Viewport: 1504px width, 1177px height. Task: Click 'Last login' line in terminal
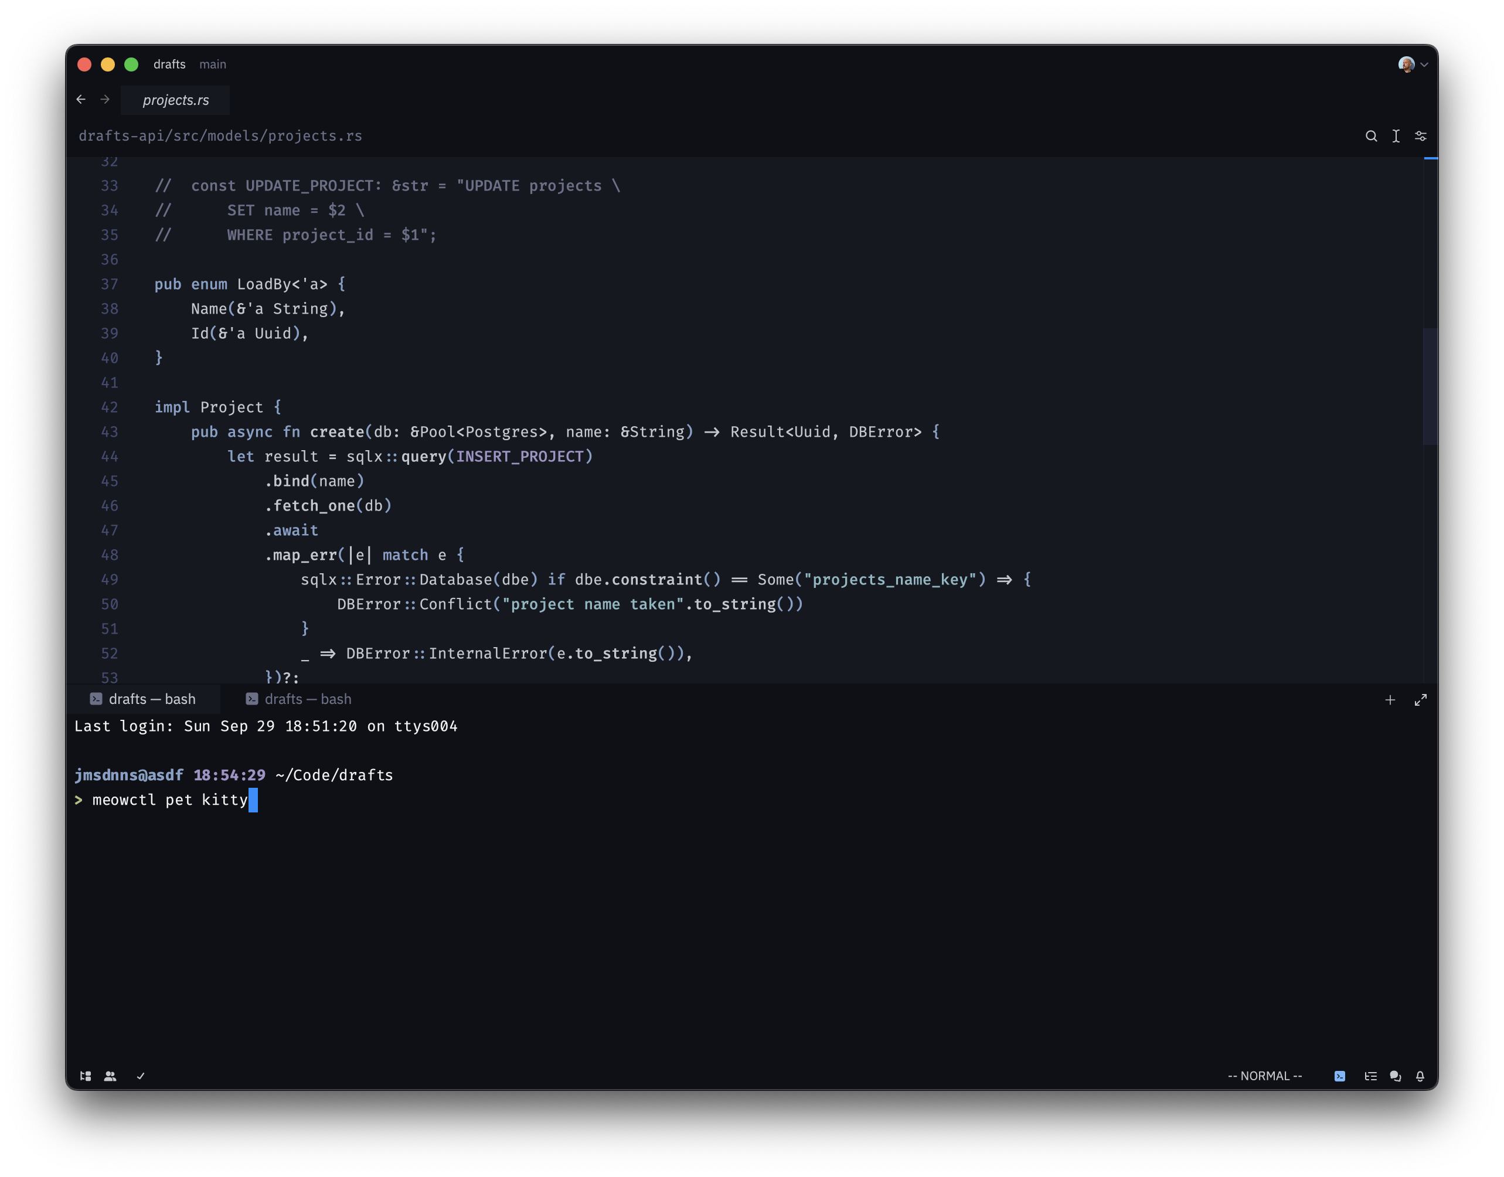(266, 726)
